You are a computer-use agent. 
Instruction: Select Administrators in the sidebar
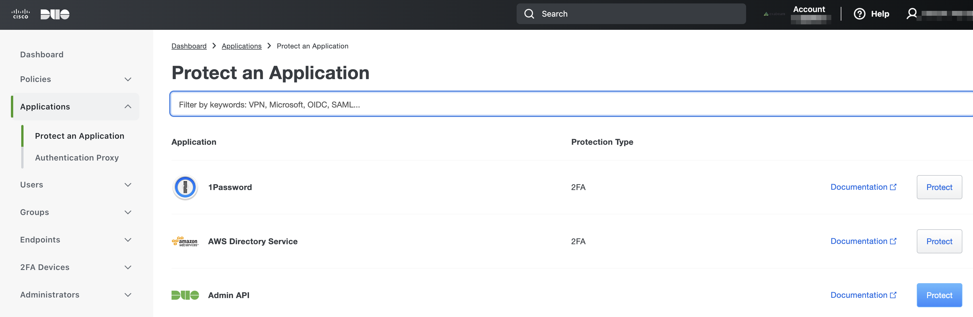point(50,295)
